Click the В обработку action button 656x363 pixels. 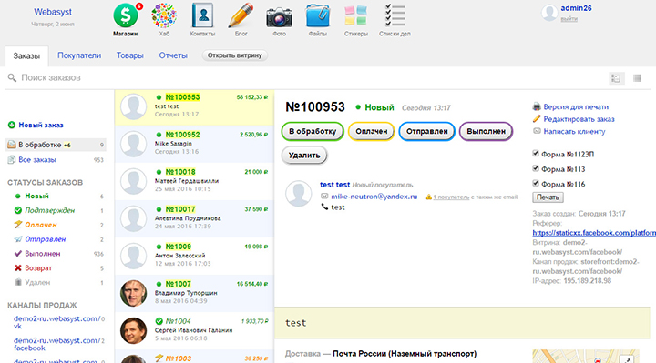(x=313, y=131)
